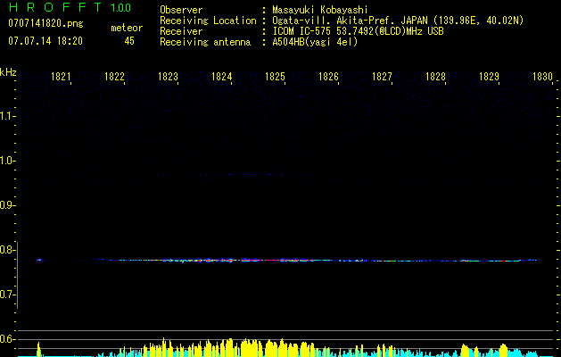Click the 1828 time marker
561x357 pixels.
pyautogui.click(x=435, y=77)
